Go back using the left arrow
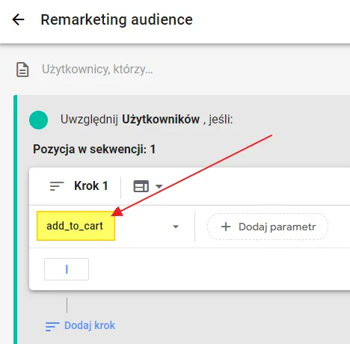Image resolution: width=350 pixels, height=344 pixels. click(18, 19)
